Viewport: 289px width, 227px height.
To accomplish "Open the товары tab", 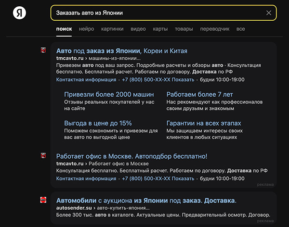I will [x=184, y=29].
